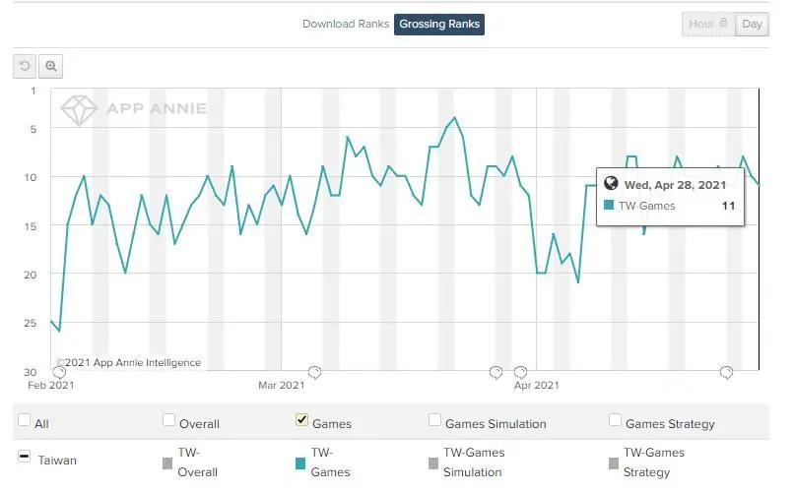The image size is (793, 493).
Task: Click the magnifier zoom-in icon
Action: point(51,66)
